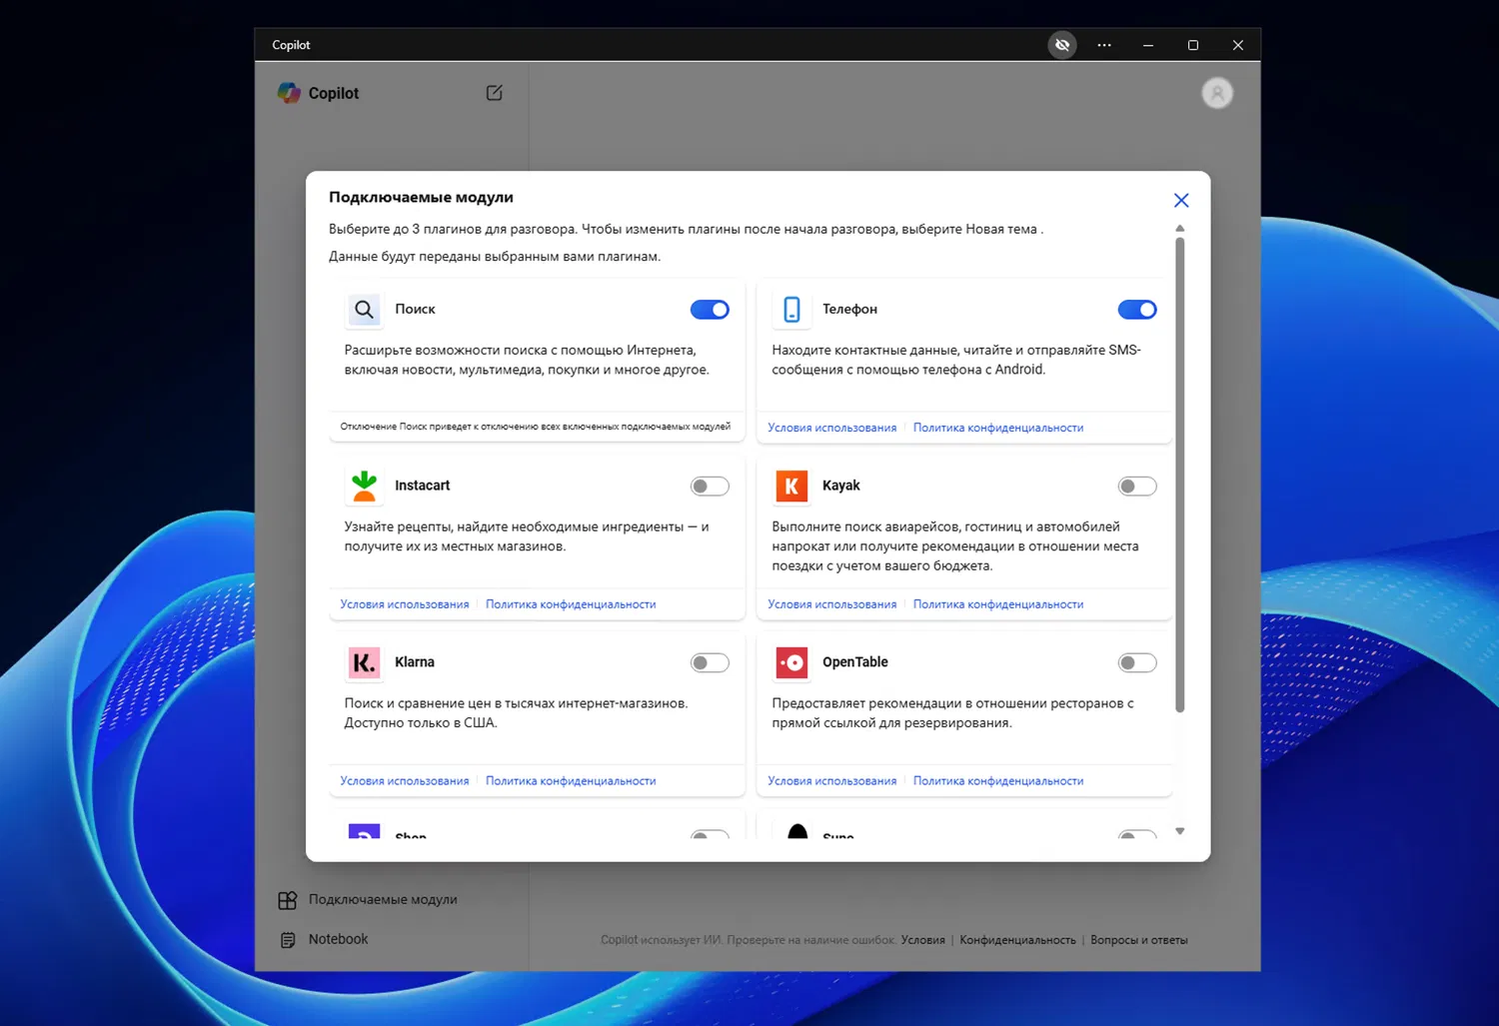The width and height of the screenshot is (1499, 1026).
Task: Click the Klarna plugin name
Action: click(x=415, y=662)
